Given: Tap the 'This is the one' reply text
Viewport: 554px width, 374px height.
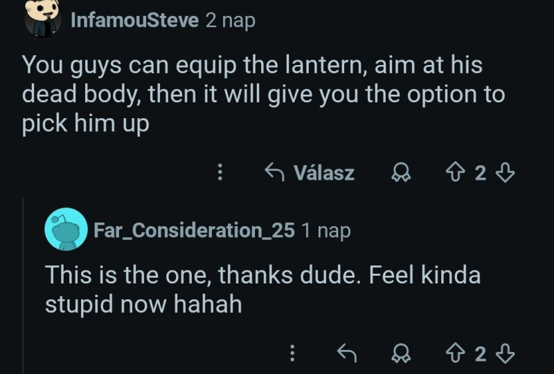Looking at the screenshot, I should pyautogui.click(x=263, y=289).
